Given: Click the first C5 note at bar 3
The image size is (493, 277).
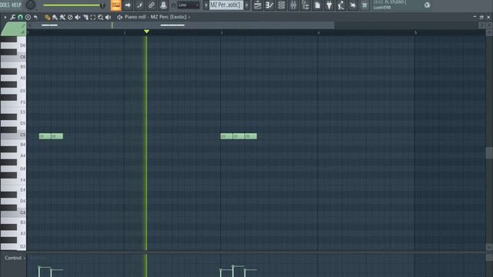Looking at the screenshot, I should pyautogui.click(x=226, y=136).
